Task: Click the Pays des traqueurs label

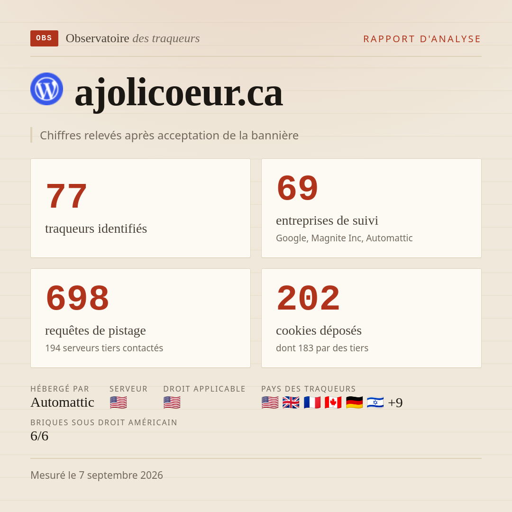Action: click(309, 389)
